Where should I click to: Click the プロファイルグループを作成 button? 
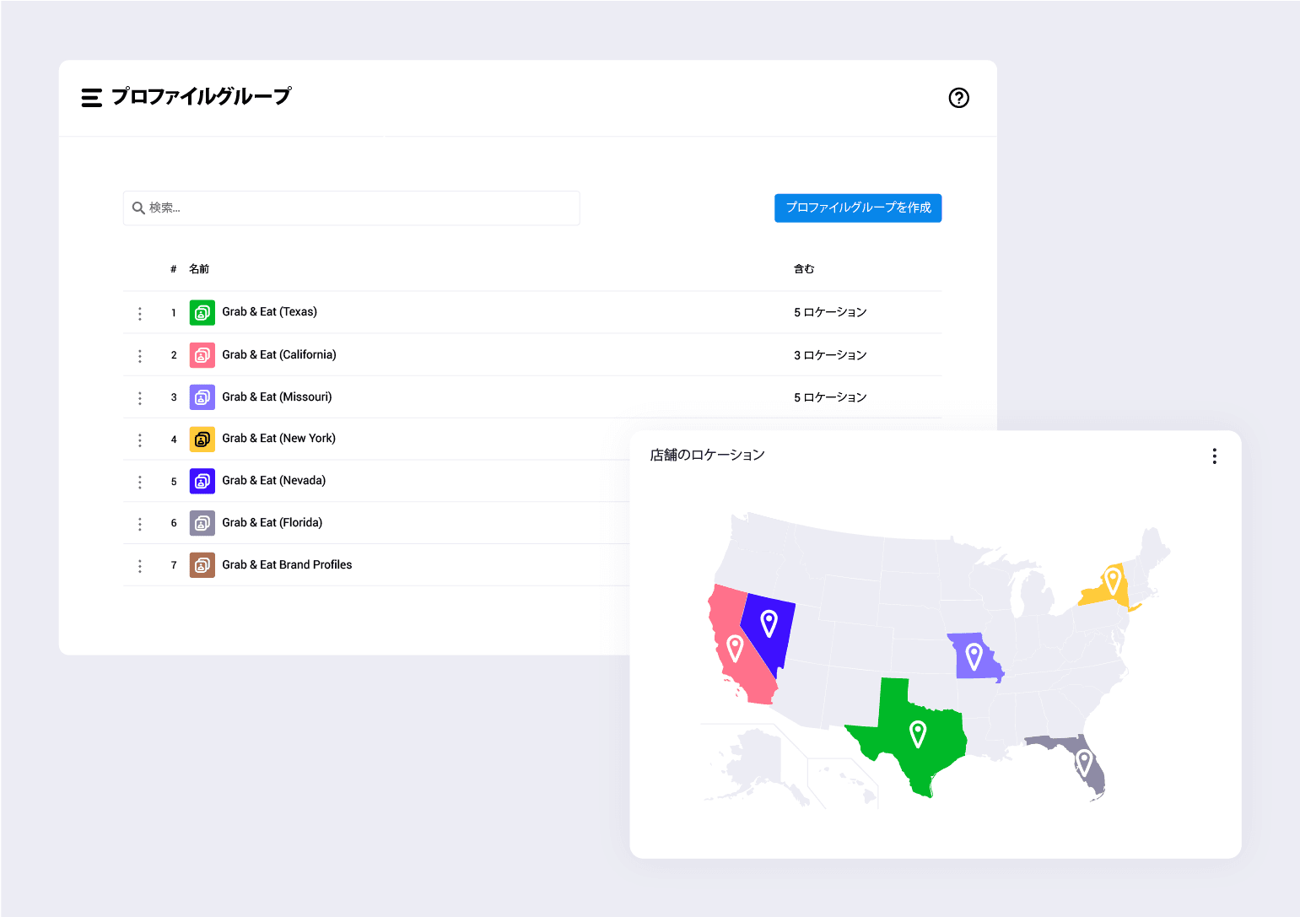click(x=857, y=208)
